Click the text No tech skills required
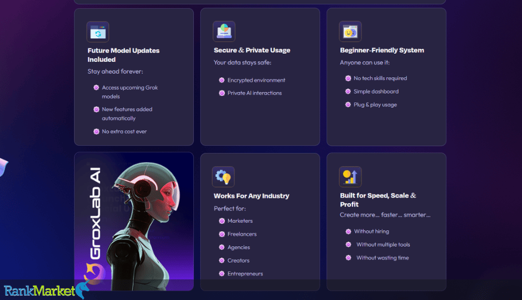This screenshot has width=522, height=300. pos(380,78)
